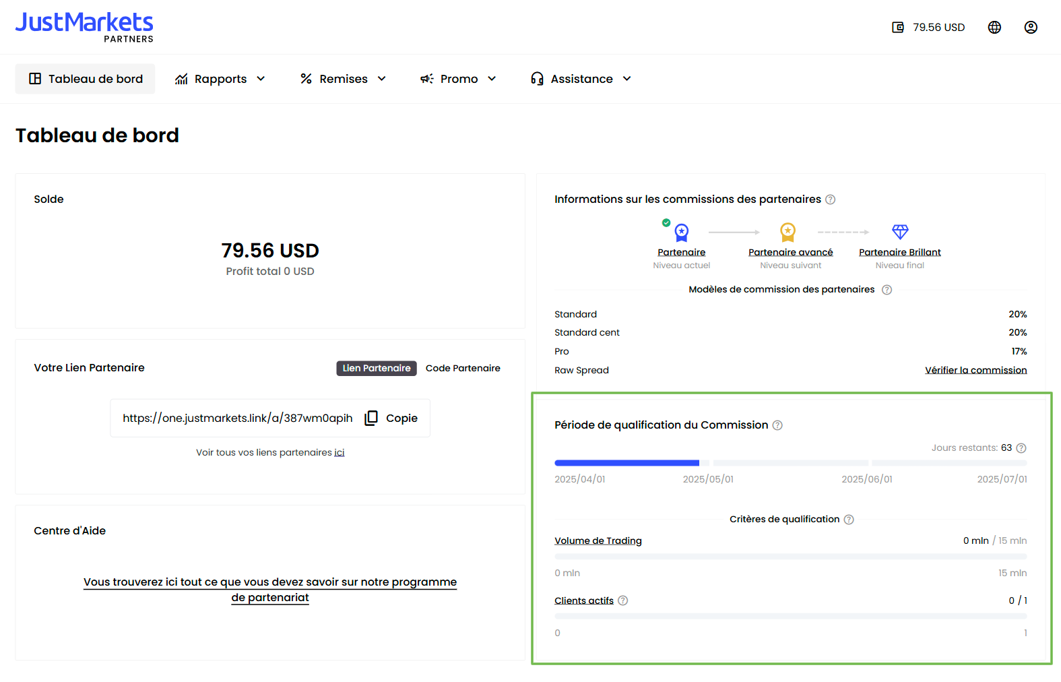Click the blue Partenaire badge icon
Image resolution: width=1061 pixels, height=682 pixels.
(682, 232)
